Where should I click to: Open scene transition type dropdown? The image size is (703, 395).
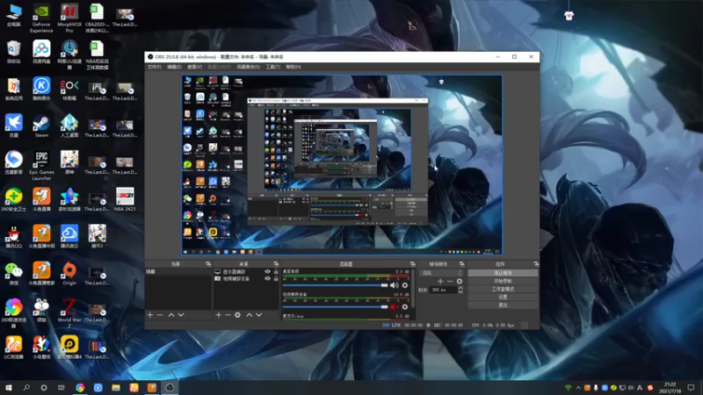(x=440, y=273)
